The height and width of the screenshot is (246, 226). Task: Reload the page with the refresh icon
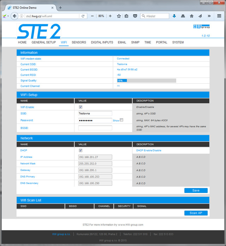83,16
